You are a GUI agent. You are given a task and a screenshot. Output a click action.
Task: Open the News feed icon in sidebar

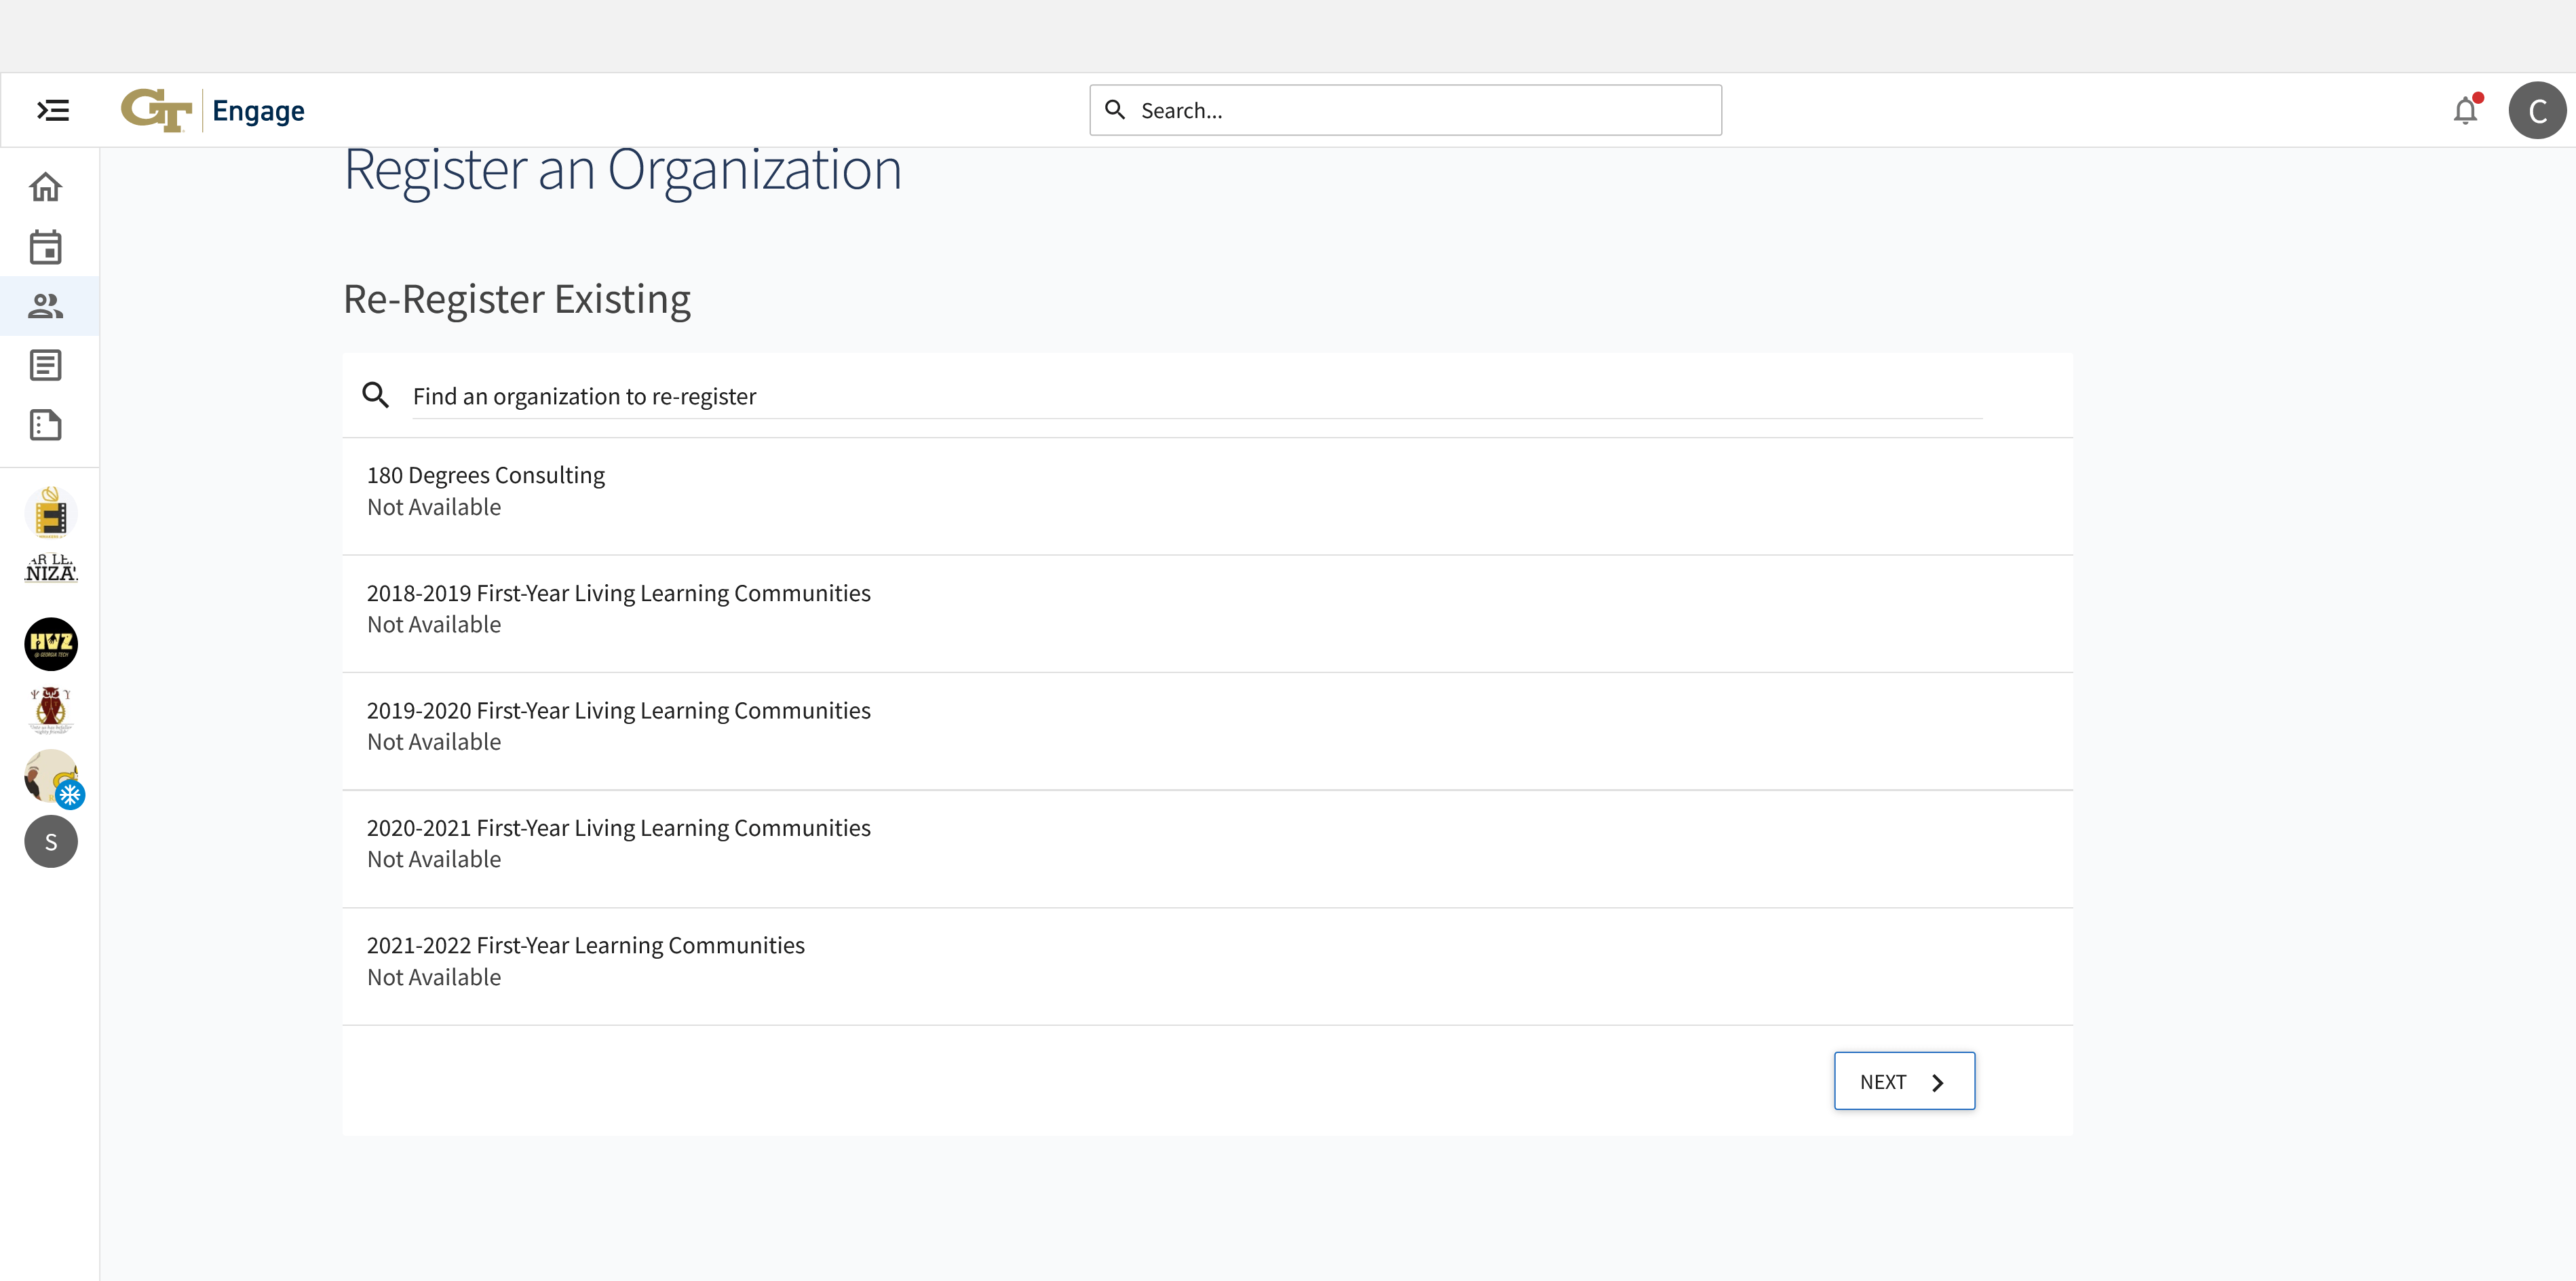46,364
